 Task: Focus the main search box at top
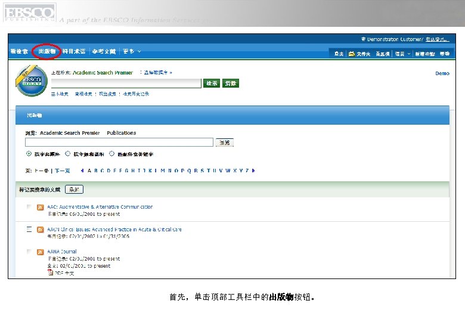[x=126, y=83]
